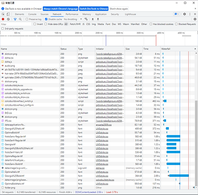
Task: Import HAR file with upload arrow
Action: (93, 19)
